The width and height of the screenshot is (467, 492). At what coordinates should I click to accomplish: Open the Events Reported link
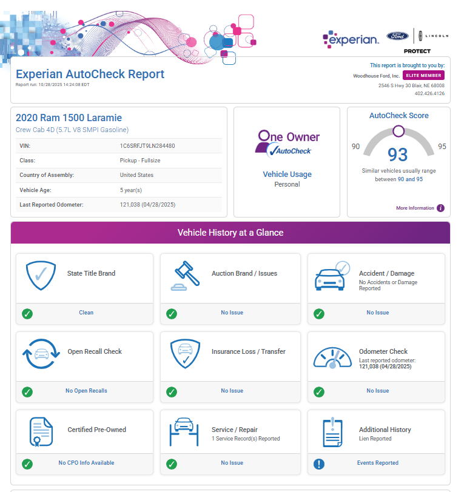coord(377,463)
